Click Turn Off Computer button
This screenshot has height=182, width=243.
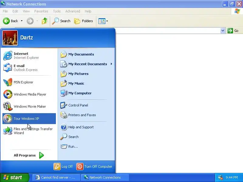[x=94, y=167]
